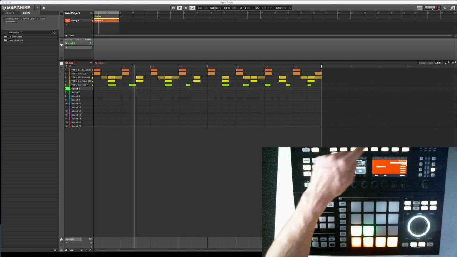Arm recording with the Record button

coord(186,8)
